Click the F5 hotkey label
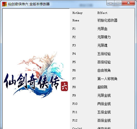Image resolution: width=137 pixels, height=129 pixels. tap(74, 62)
